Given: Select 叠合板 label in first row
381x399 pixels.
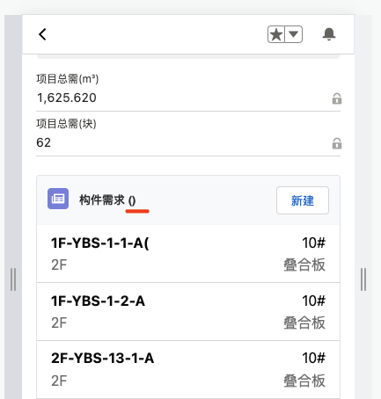Looking at the screenshot, I should (304, 265).
